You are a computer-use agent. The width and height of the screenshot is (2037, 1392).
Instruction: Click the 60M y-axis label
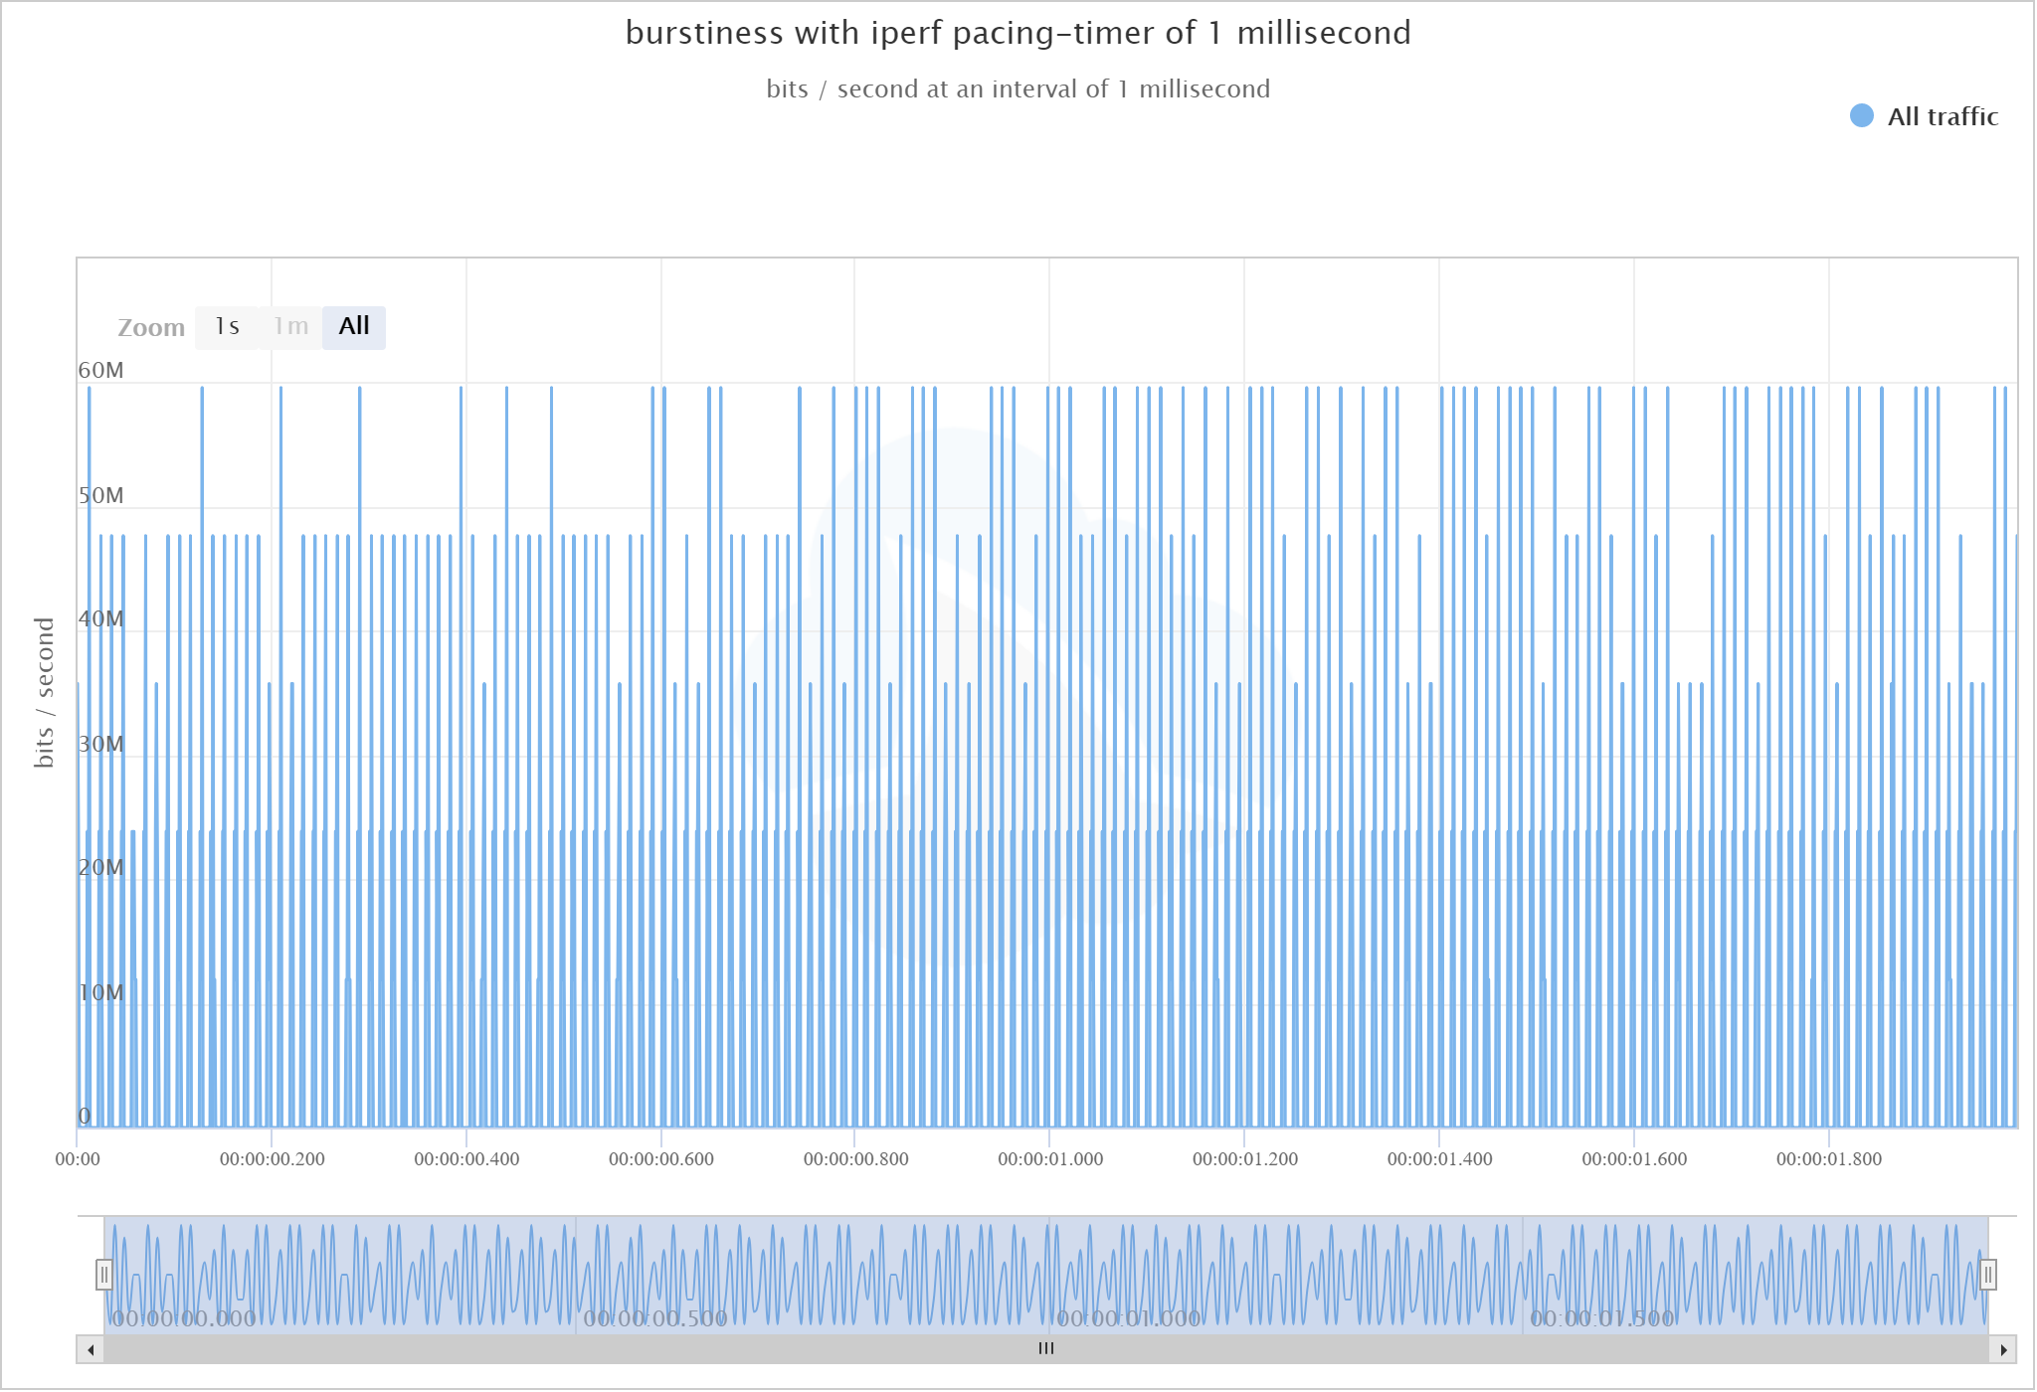tap(101, 371)
